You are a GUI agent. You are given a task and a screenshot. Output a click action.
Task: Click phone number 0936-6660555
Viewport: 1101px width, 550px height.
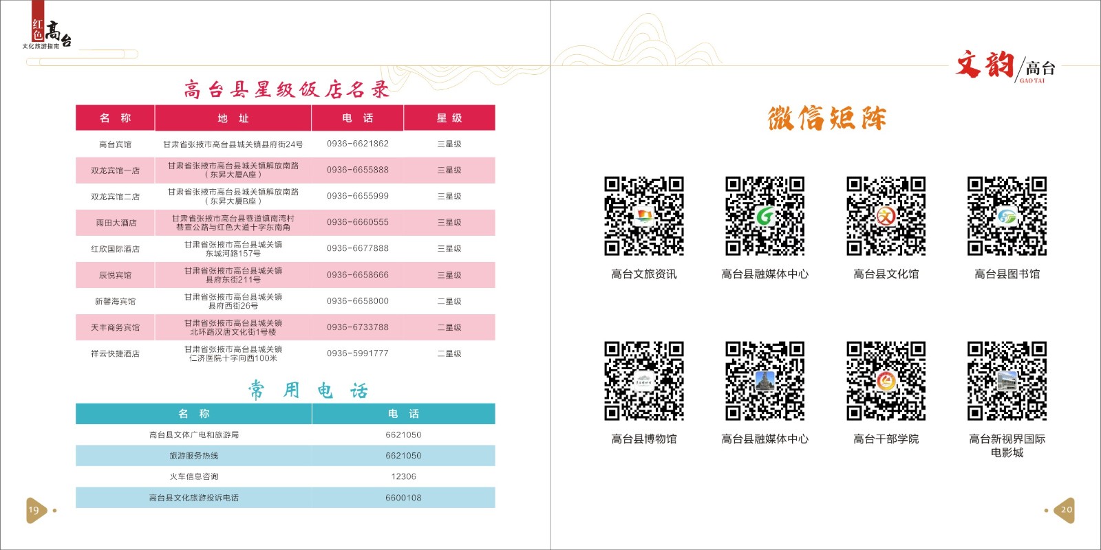358,222
